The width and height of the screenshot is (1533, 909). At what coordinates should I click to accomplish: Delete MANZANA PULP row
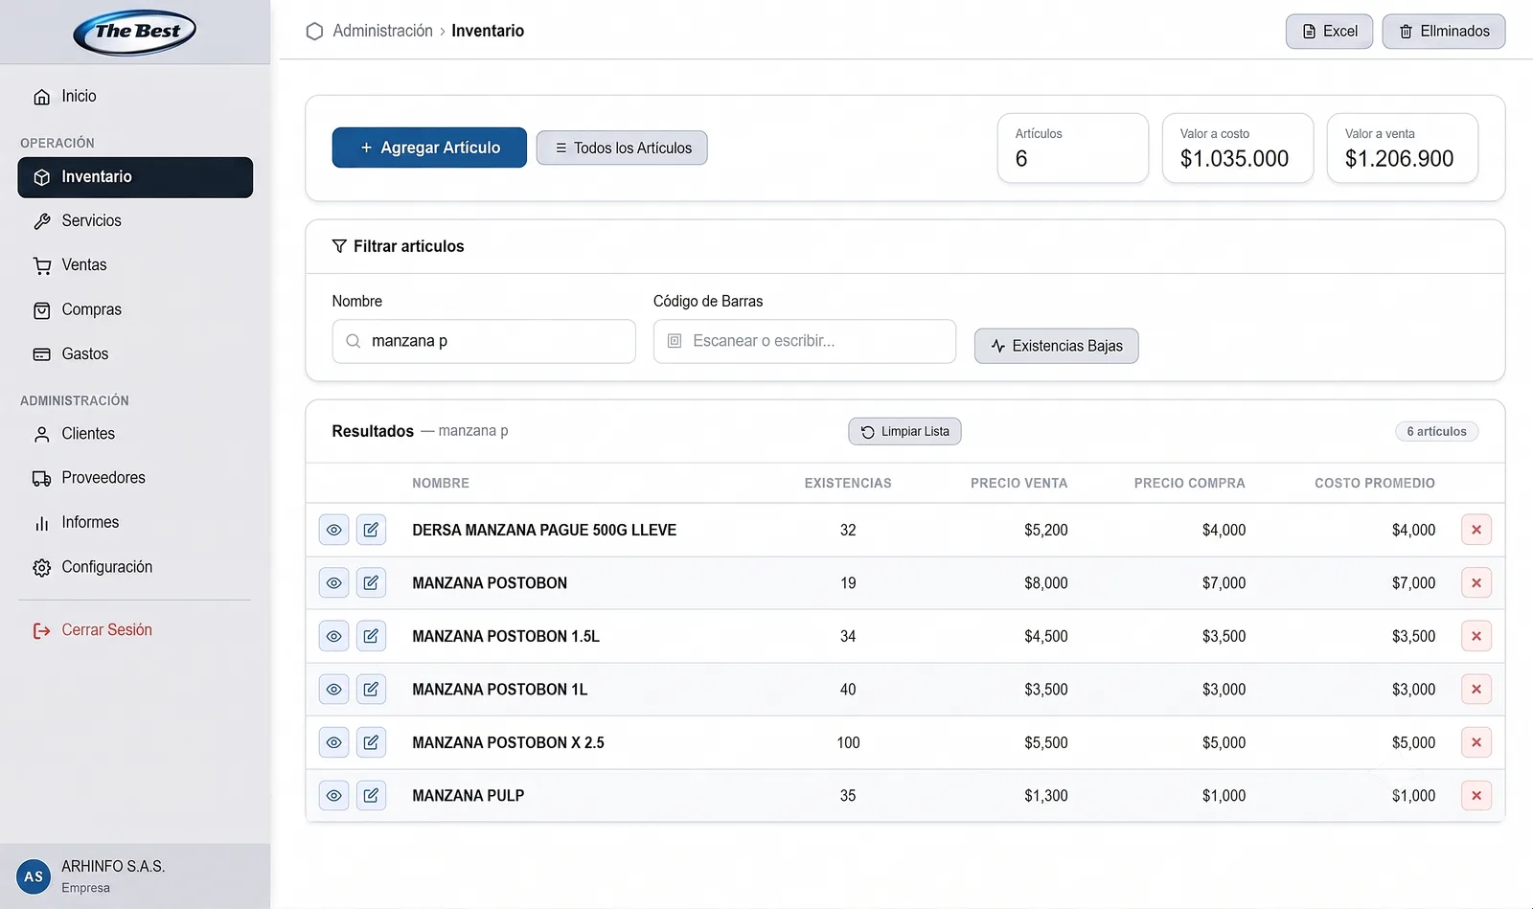tap(1476, 796)
